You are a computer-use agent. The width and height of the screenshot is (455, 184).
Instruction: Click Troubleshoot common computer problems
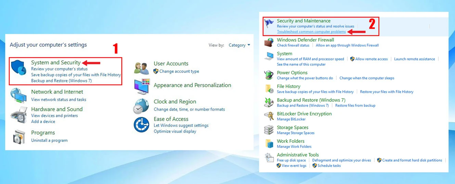(311, 32)
